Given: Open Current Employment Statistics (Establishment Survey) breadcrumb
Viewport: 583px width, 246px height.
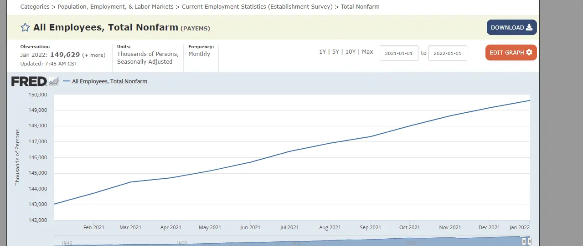Looking at the screenshot, I should point(257,7).
